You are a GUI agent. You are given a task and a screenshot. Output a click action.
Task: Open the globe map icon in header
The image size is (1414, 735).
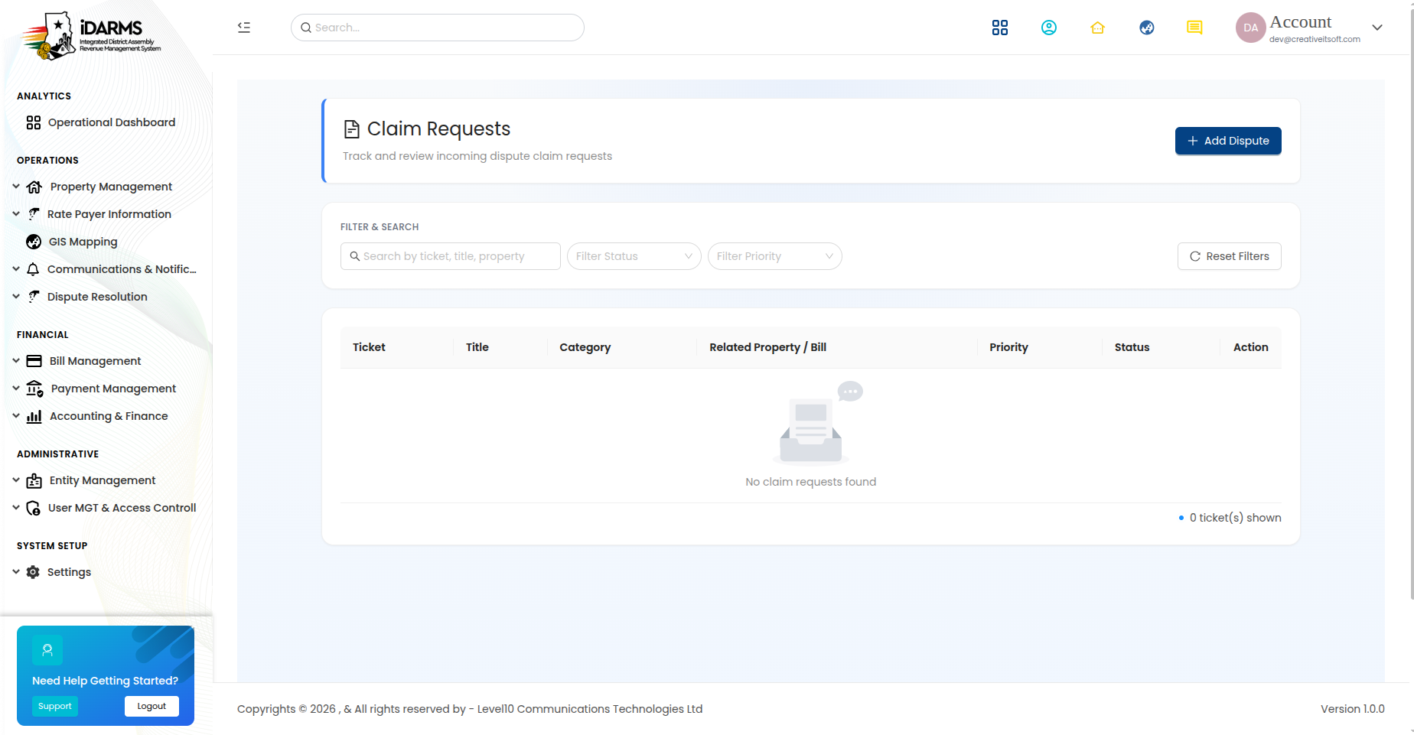point(1146,28)
